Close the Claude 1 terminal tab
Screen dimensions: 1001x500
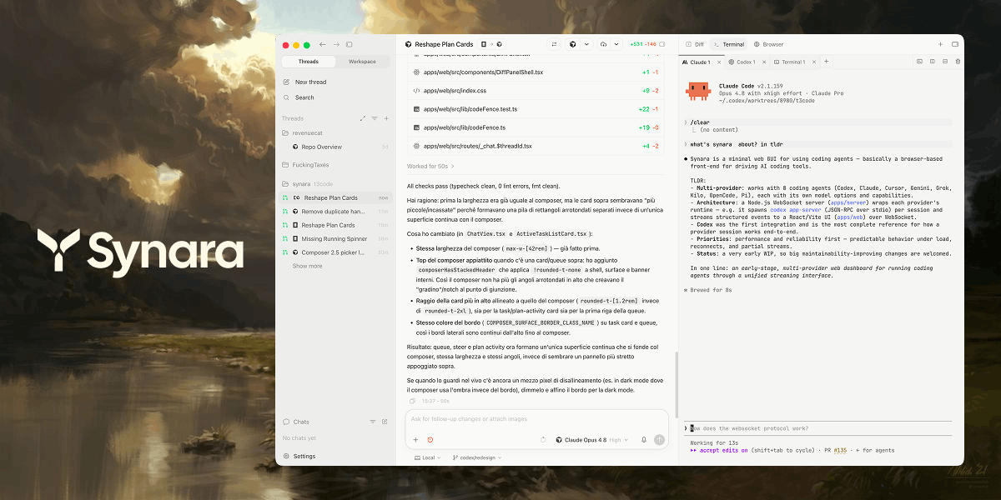[717, 62]
